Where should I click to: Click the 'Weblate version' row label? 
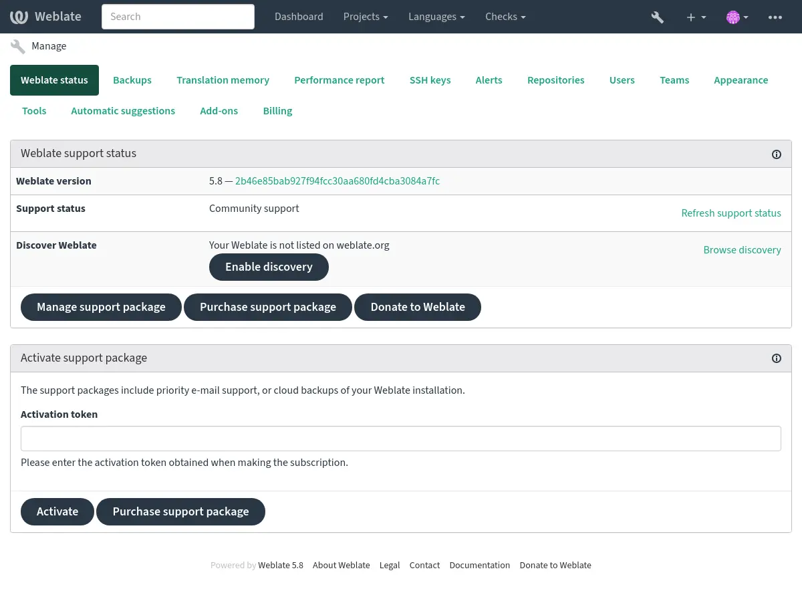point(53,181)
